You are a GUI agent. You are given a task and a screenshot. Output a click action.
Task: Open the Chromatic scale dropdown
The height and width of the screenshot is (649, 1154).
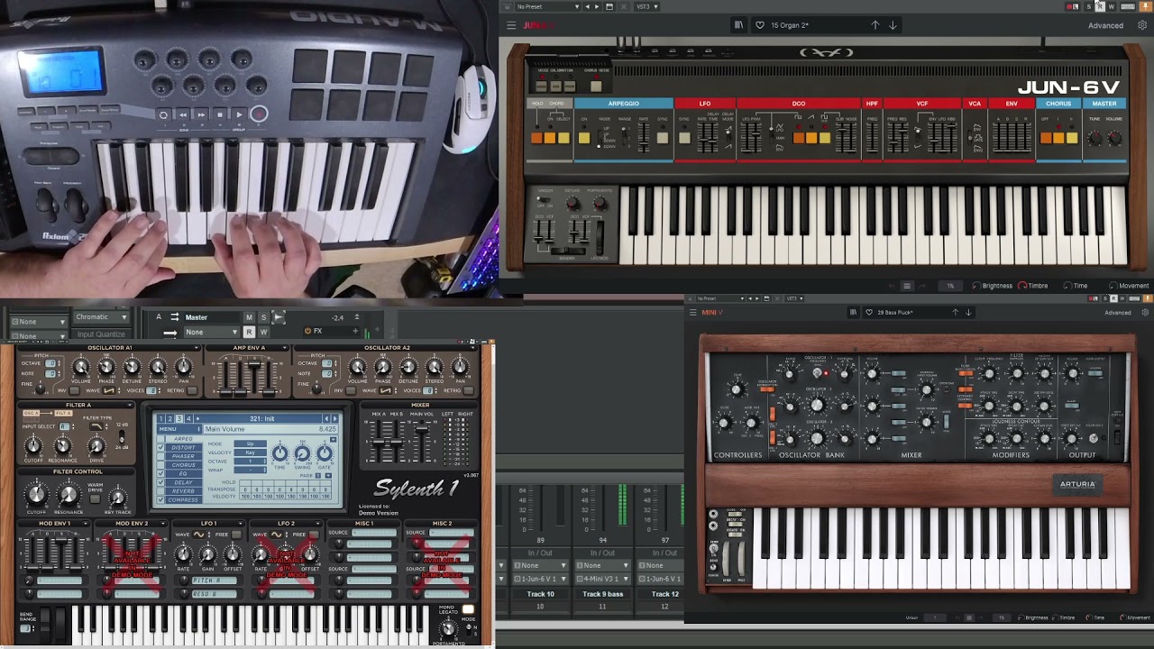coord(102,317)
